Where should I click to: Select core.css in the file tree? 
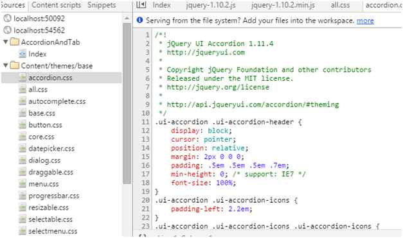point(41,137)
